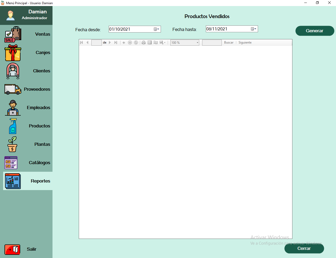Screen dimensions: 336x258
Task: Close the Menú Principal window
Action: point(329,3)
